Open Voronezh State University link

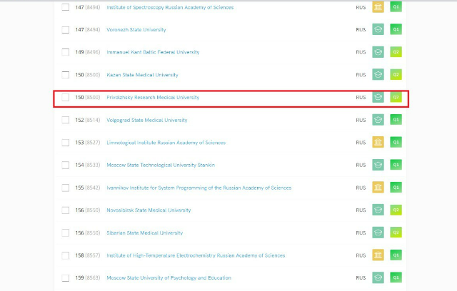click(136, 30)
